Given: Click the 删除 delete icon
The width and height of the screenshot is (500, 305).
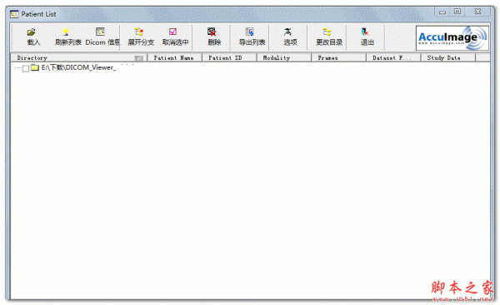Looking at the screenshot, I should (x=212, y=32).
